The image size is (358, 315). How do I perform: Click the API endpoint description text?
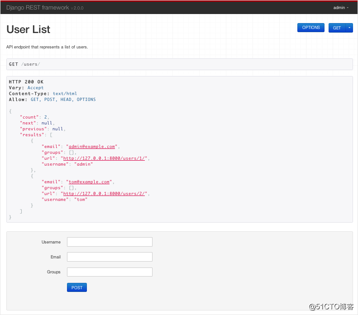click(47, 47)
